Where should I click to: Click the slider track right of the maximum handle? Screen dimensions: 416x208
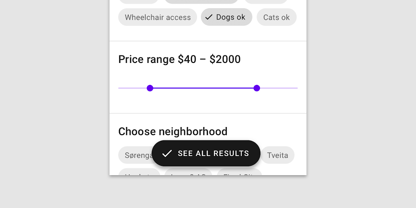[278, 88]
